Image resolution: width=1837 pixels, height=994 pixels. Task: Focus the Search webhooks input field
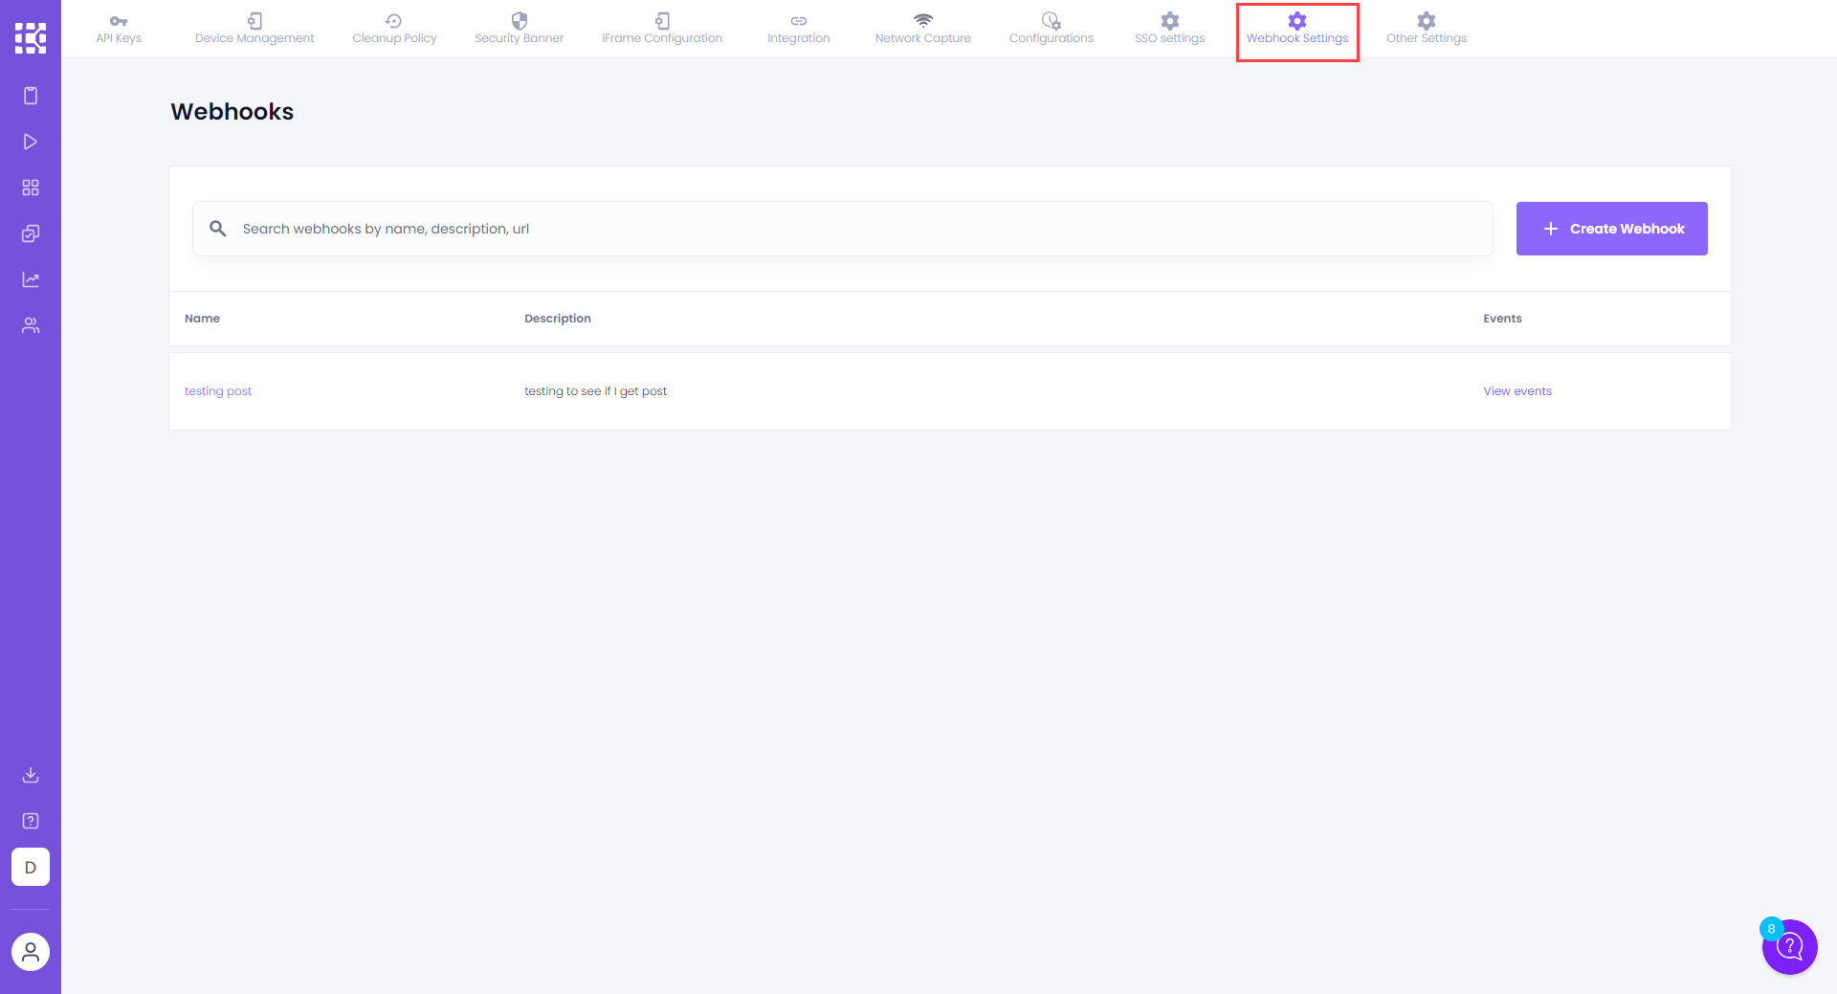[x=843, y=229]
